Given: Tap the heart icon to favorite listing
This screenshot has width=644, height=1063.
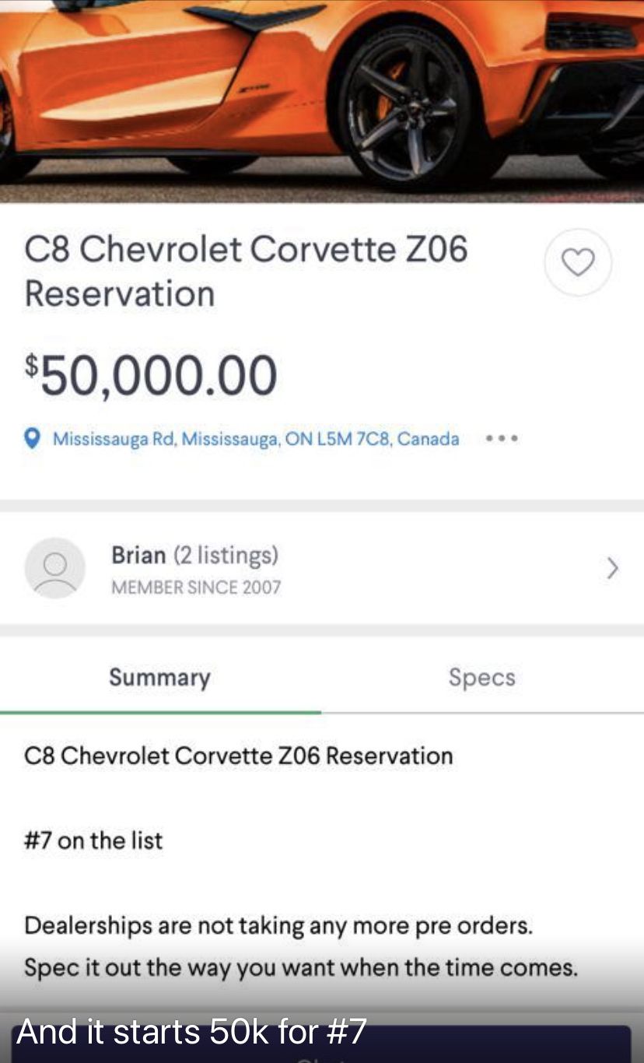Looking at the screenshot, I should pos(578,262).
